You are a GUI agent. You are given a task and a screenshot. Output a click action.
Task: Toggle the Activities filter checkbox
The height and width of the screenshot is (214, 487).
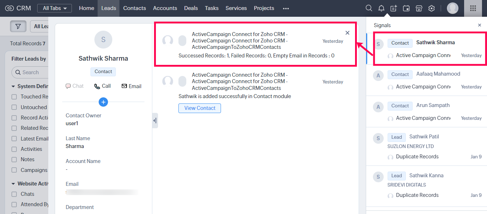tap(14, 149)
